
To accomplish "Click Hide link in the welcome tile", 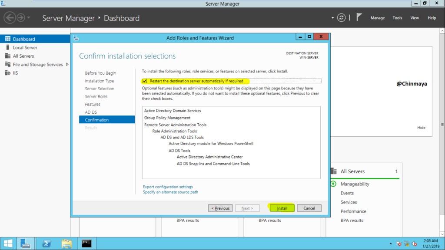I will (421, 128).
